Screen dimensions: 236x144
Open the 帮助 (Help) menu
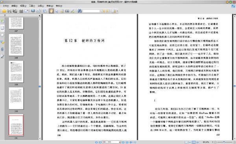[x=59, y=6]
